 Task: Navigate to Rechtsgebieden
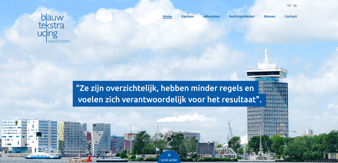pos(242,16)
